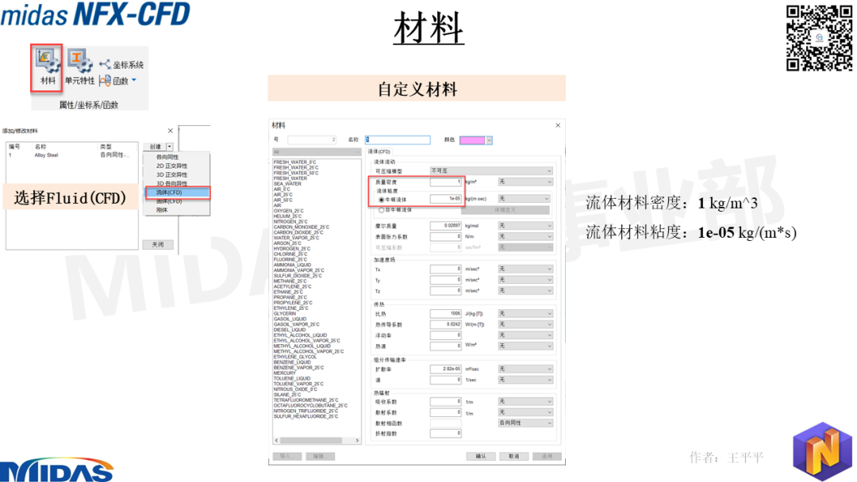Select SULFUR_HEXAFLUORIDE_25'C in the material list
Screen dimensions: 857x482
point(306,416)
